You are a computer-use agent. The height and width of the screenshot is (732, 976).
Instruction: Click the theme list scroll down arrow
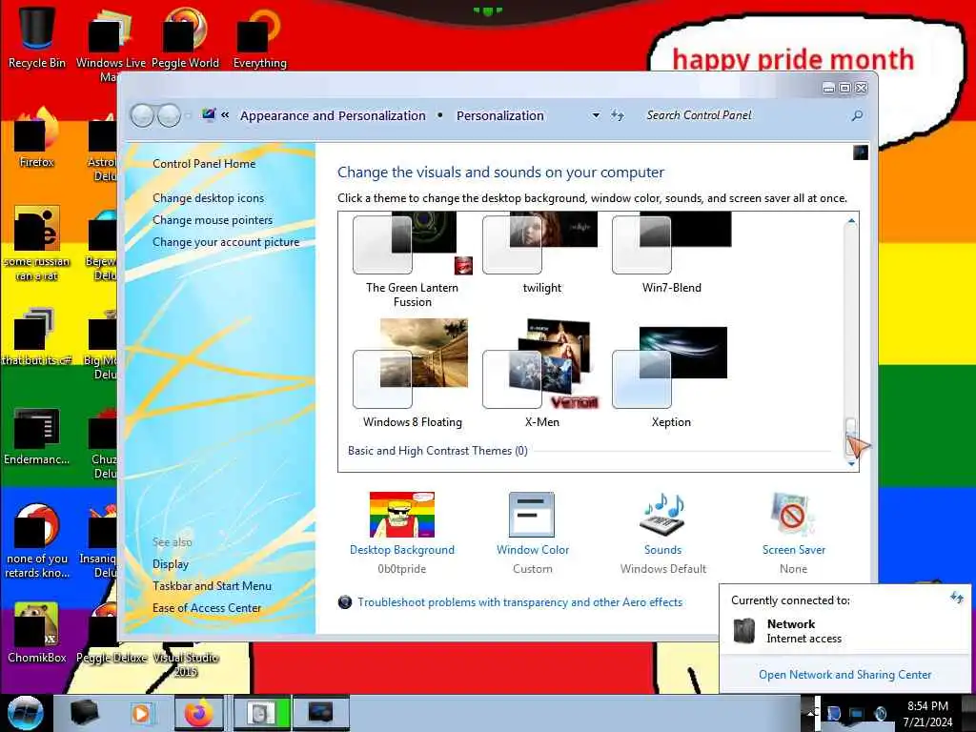851,464
